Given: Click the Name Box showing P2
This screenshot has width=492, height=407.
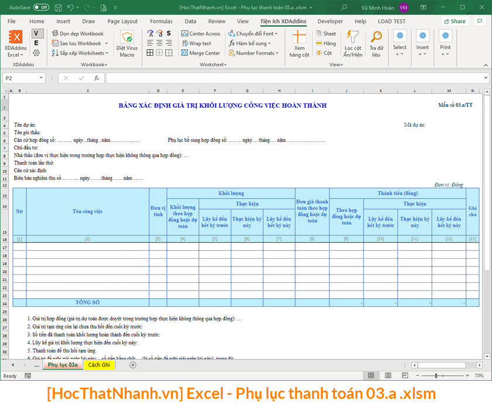Looking at the screenshot, I should (23, 77).
